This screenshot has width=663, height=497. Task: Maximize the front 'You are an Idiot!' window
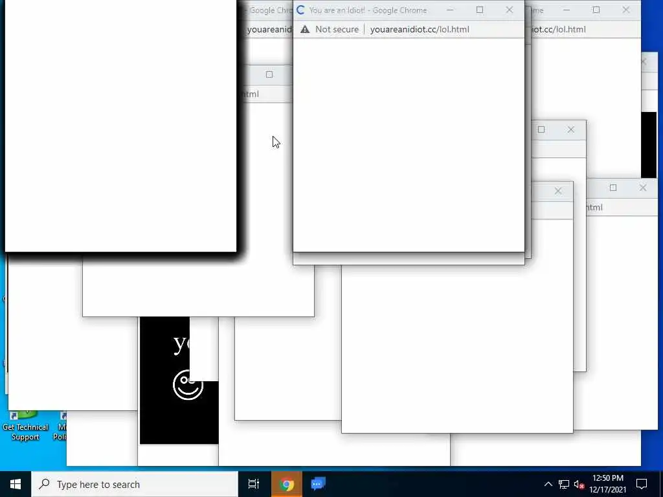(480, 10)
